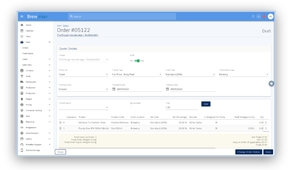Click the Reporting document icon
This screenshot has width=303, height=170.
coord(22,122)
